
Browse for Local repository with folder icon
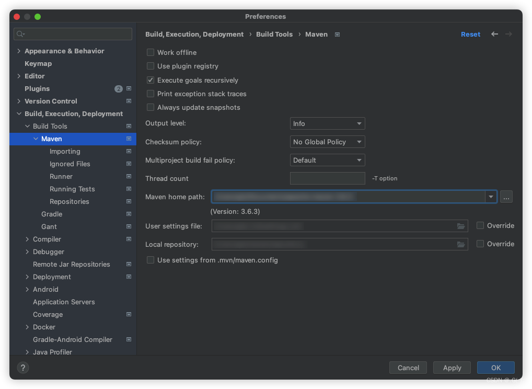pyautogui.click(x=461, y=244)
